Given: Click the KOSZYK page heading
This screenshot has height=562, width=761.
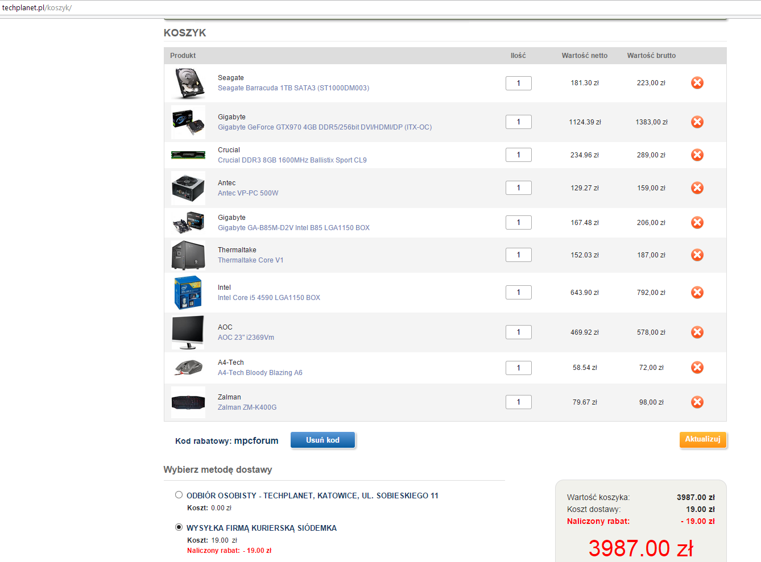Looking at the screenshot, I should pyautogui.click(x=185, y=33).
